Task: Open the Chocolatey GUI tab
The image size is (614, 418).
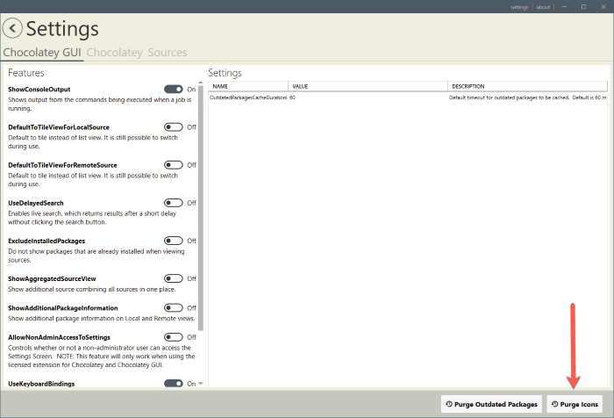Action: 42,53
